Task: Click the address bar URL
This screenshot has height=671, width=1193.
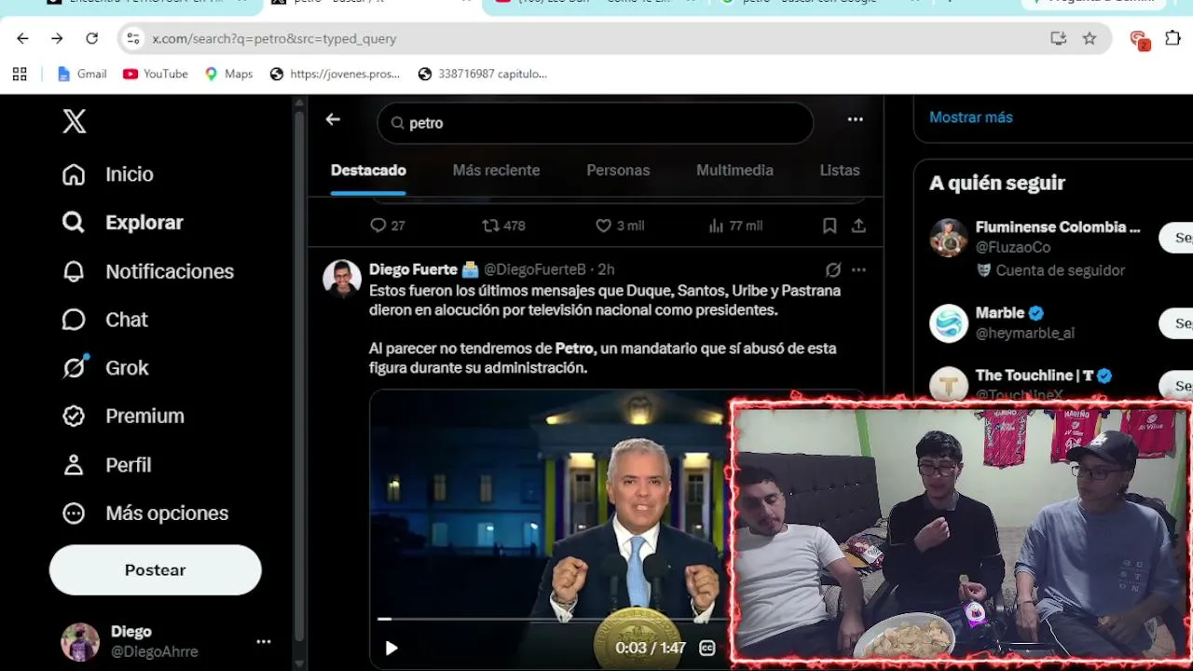Action: pos(274,39)
